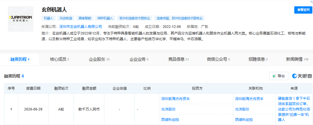
Task: Switch to the 融资历程 tab
Action: 20,59
